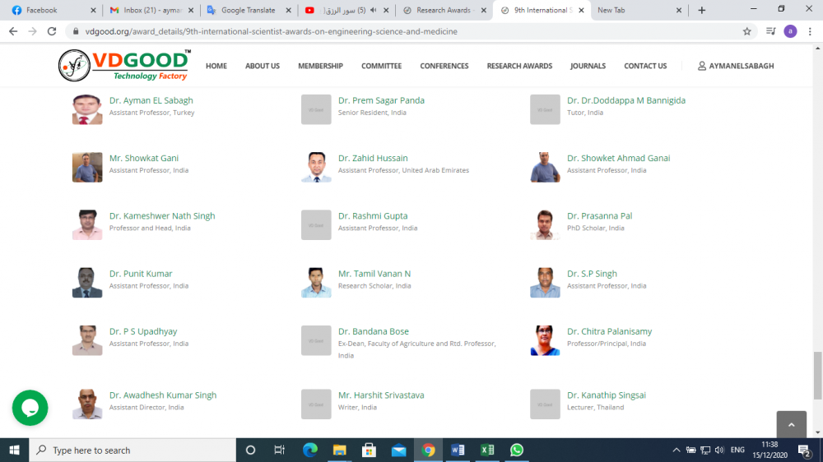This screenshot has height=462, width=823.
Task: Open CONTACT US menu item
Action: [x=645, y=66]
